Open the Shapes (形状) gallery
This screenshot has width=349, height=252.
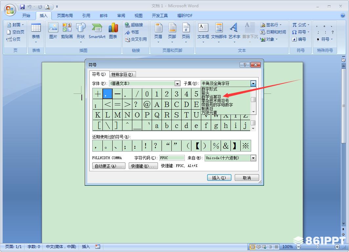click(x=80, y=32)
